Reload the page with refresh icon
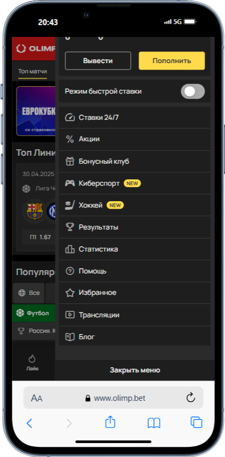Image resolution: width=225 pixels, height=457 pixels. click(191, 398)
